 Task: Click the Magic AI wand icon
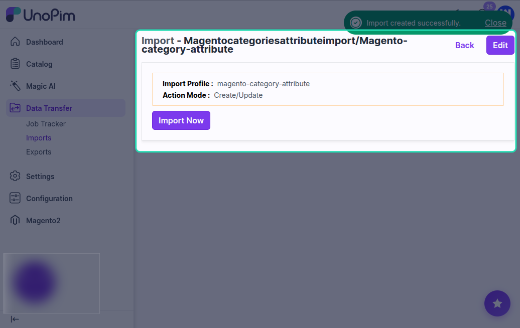coord(15,86)
